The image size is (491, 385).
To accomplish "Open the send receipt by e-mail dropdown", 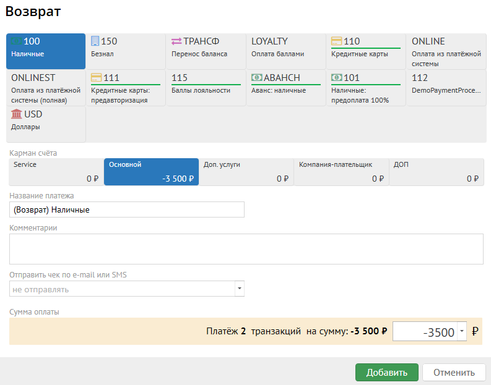I will tap(239, 289).
